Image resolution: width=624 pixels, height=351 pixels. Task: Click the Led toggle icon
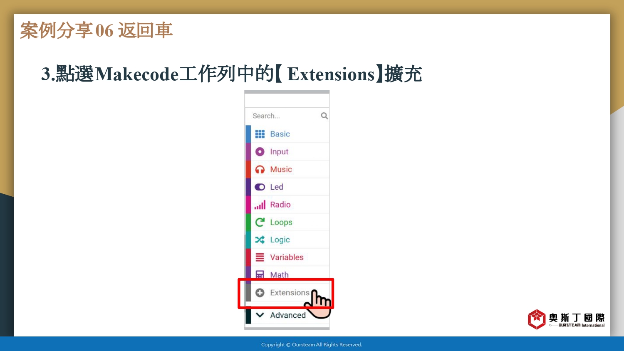(260, 187)
